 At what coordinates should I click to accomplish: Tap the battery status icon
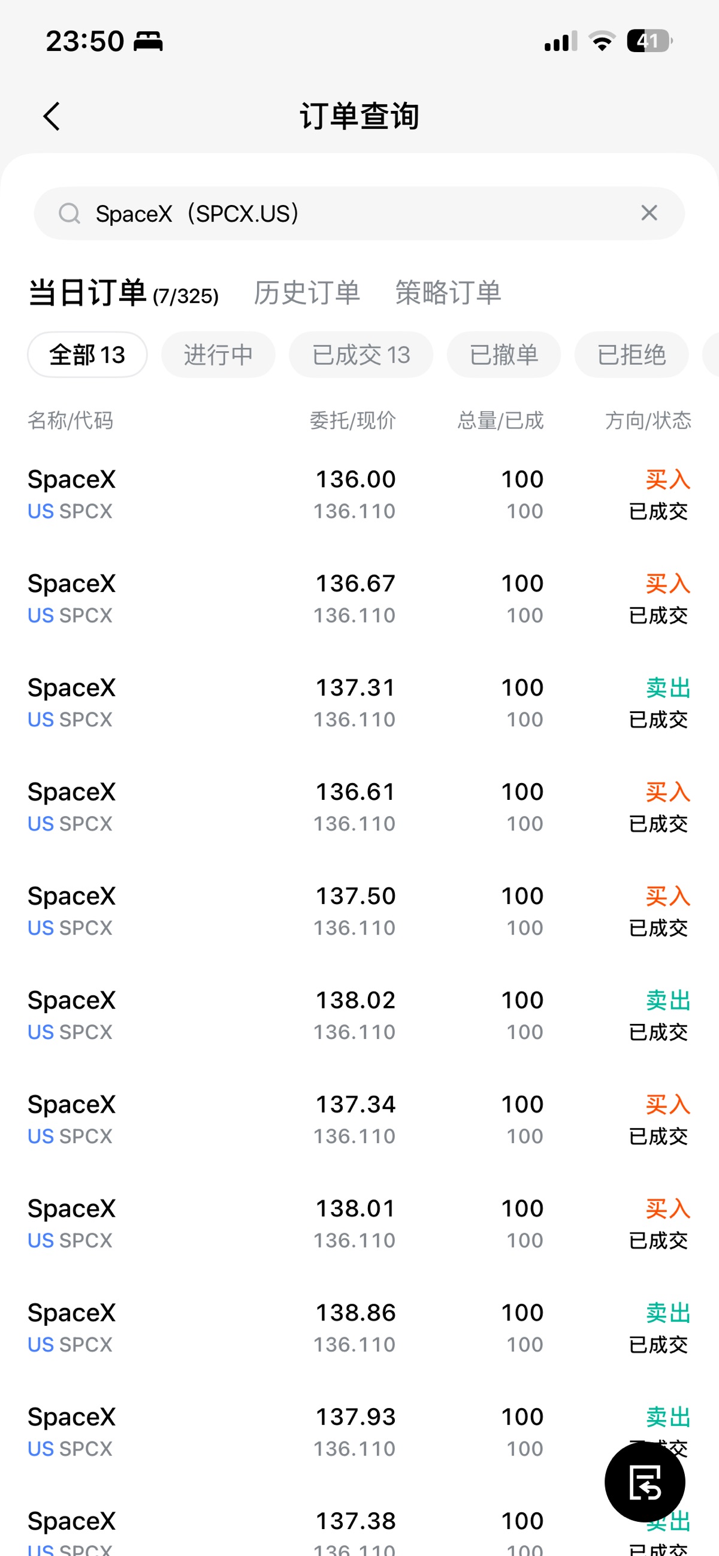point(649,41)
